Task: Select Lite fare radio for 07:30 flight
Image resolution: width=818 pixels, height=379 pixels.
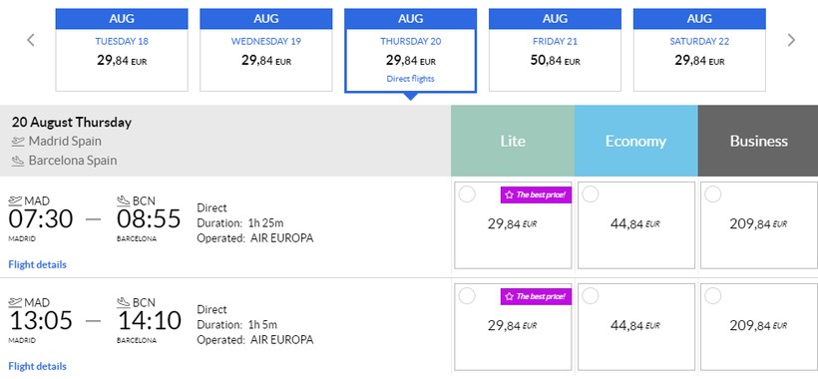Action: click(467, 193)
